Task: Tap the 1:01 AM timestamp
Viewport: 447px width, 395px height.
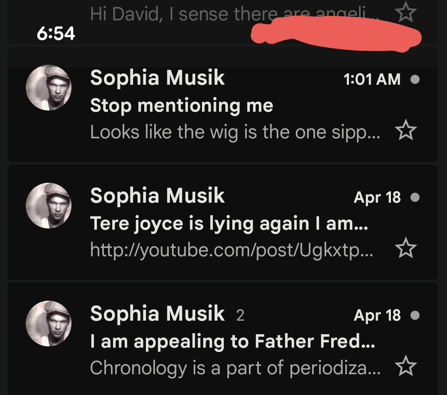Action: click(x=372, y=79)
